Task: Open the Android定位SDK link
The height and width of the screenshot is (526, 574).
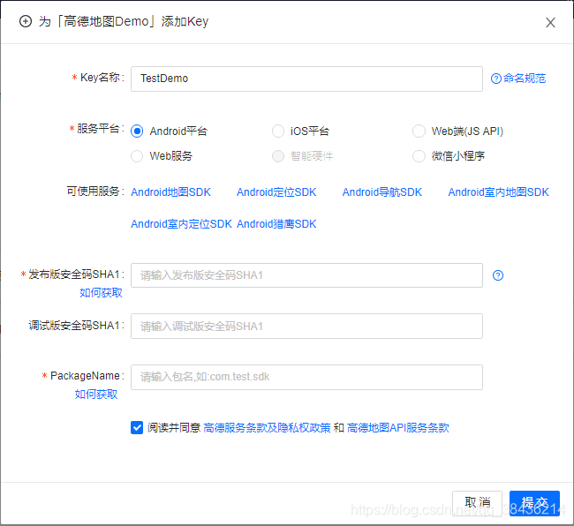Action: (276, 192)
